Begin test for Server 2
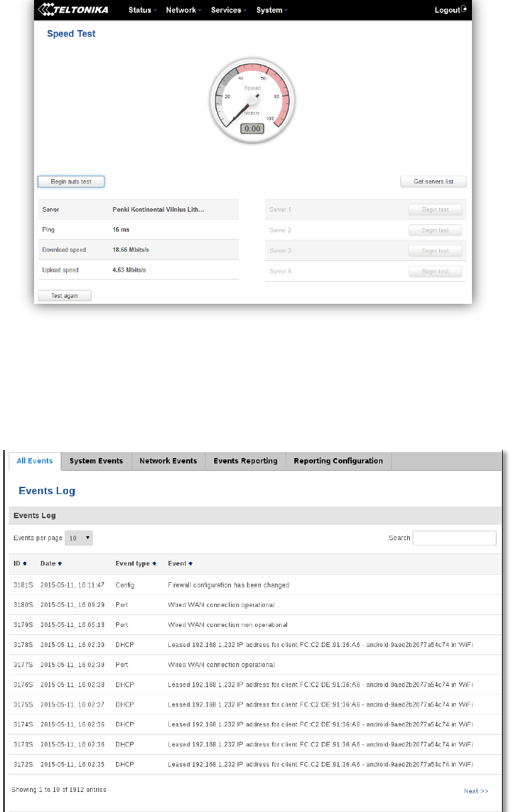Image resolution: width=512 pixels, height=812 pixels. 435,230
